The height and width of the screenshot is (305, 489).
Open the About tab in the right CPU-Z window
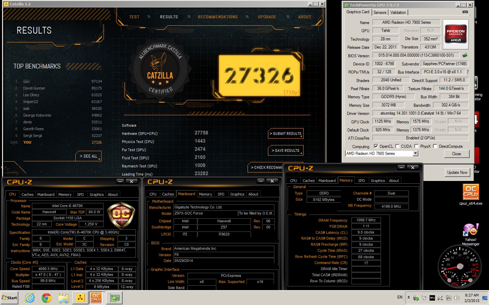tap(394, 181)
